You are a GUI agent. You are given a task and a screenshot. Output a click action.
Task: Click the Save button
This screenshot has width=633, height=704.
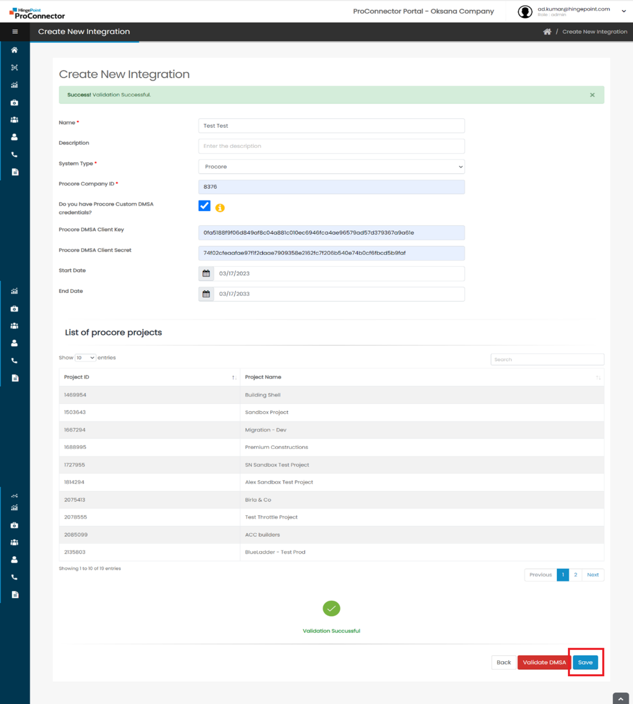coord(585,662)
